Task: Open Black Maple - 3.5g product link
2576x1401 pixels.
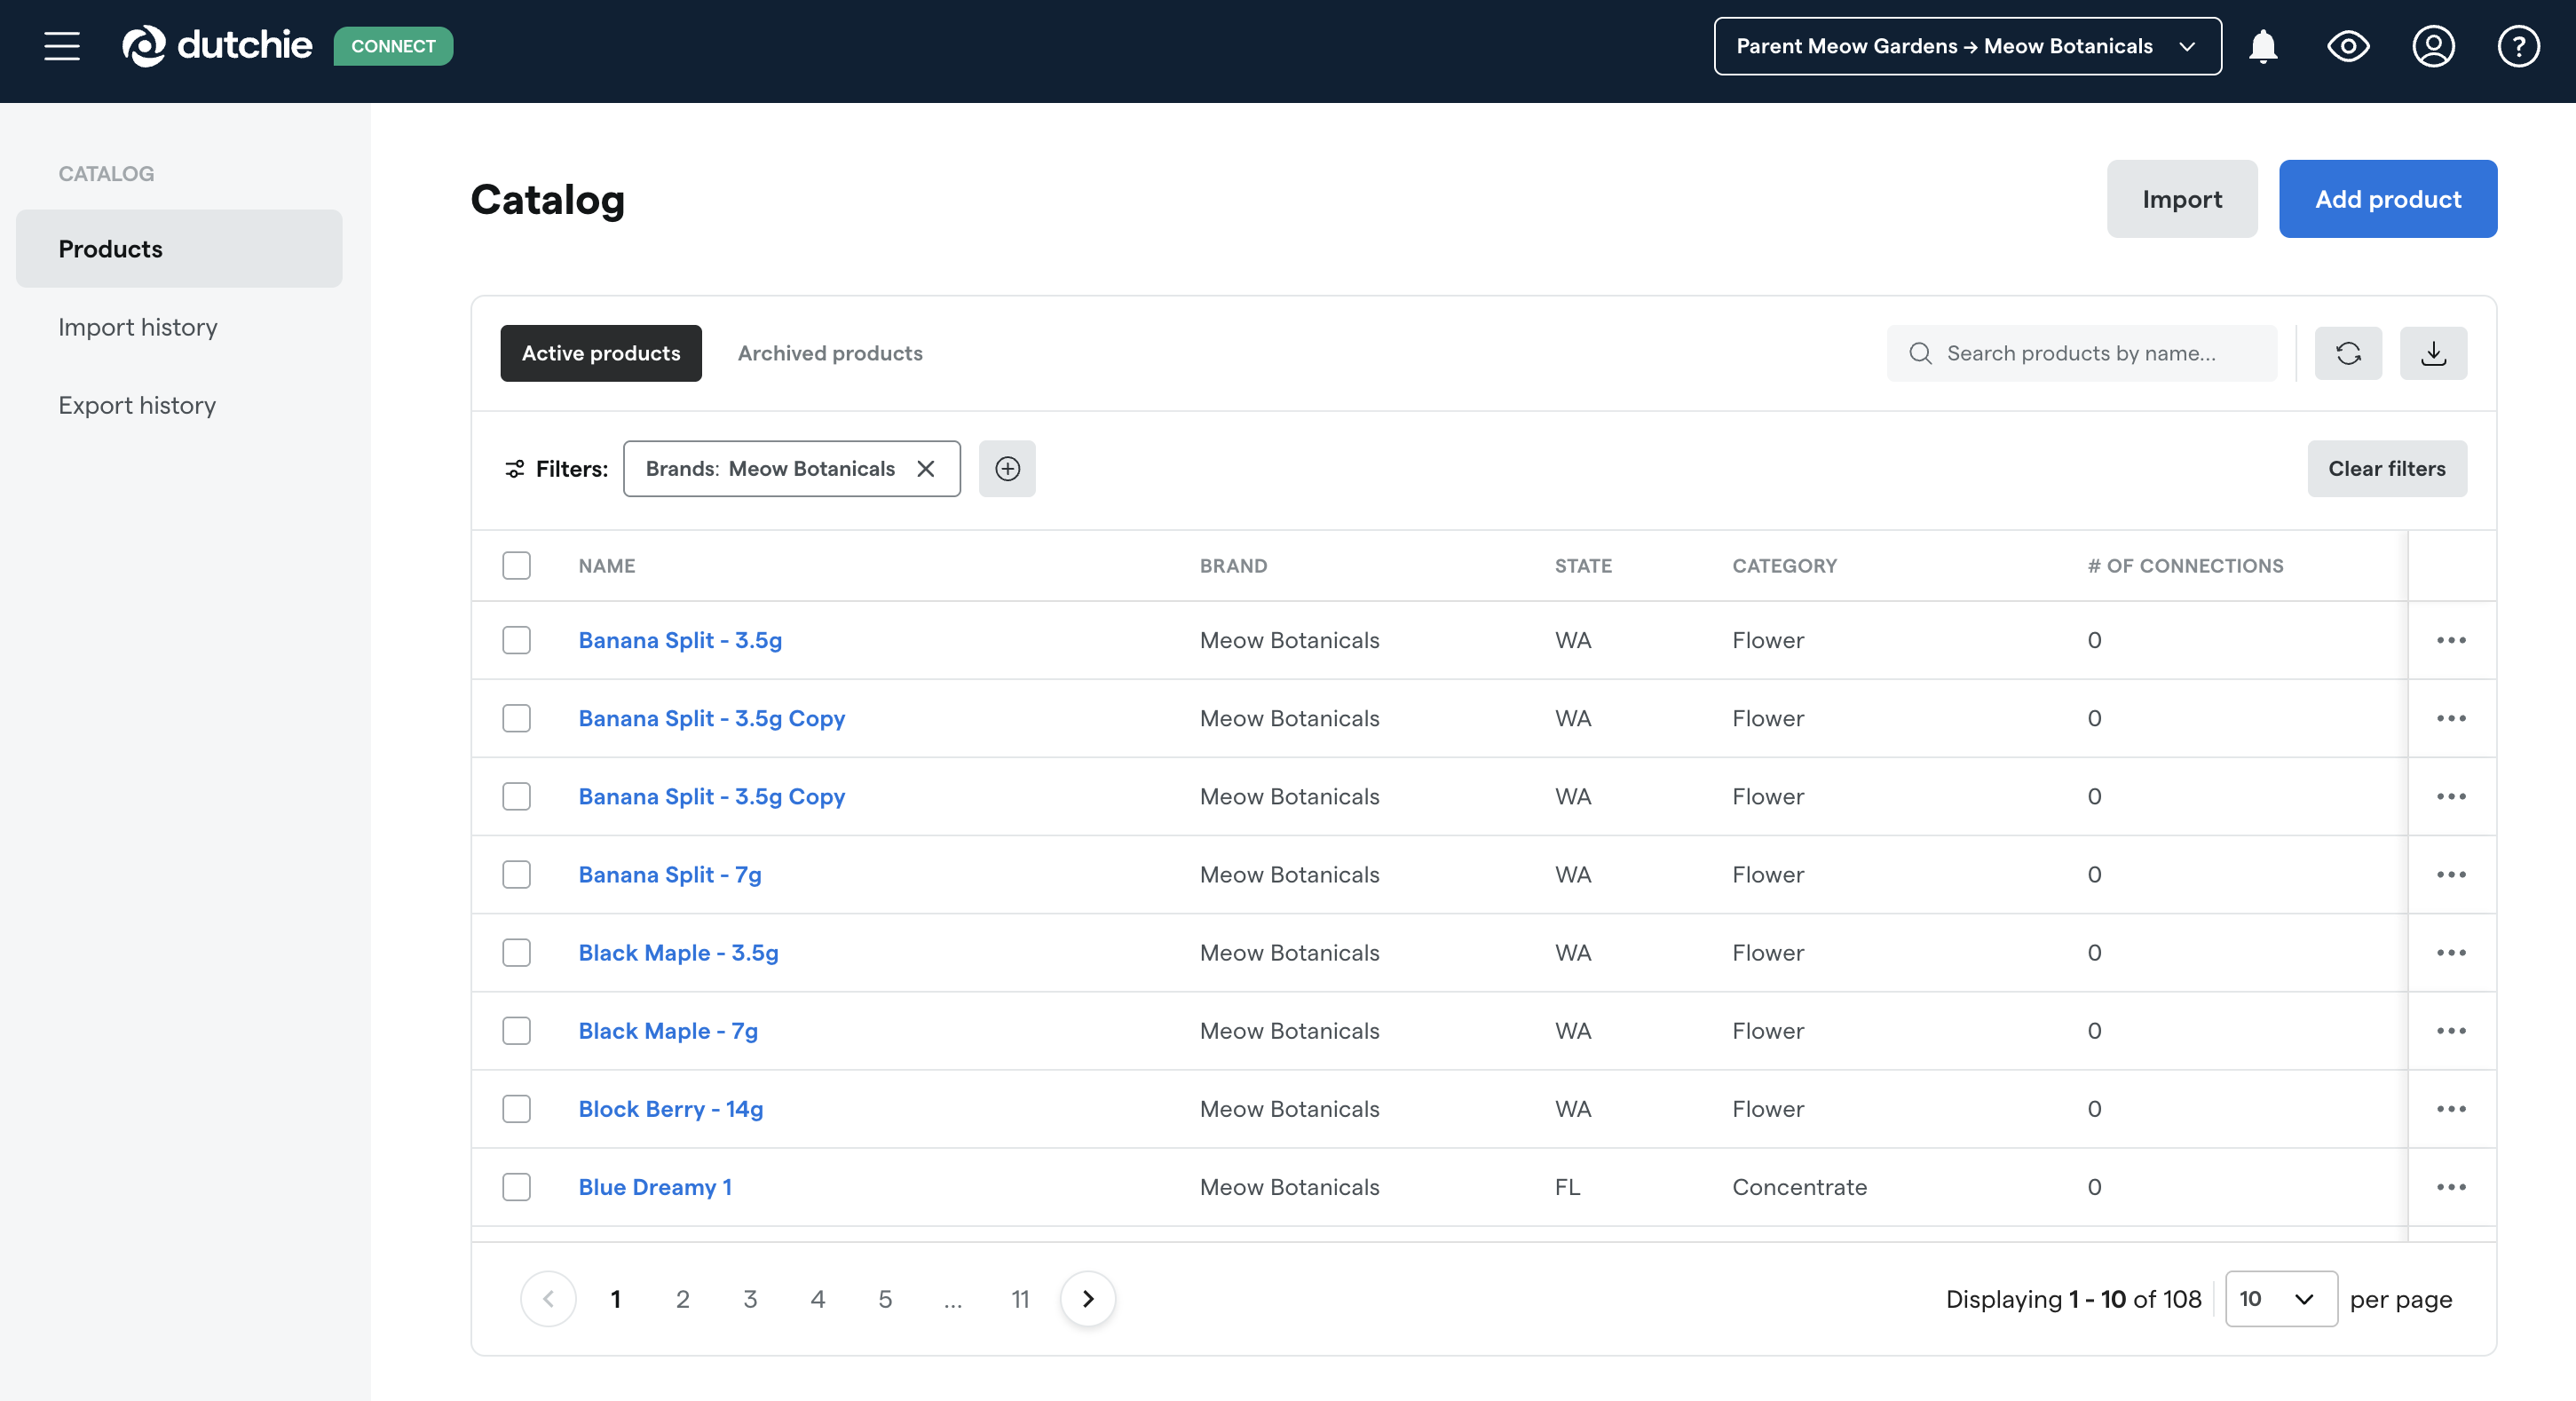Action: pyautogui.click(x=678, y=953)
